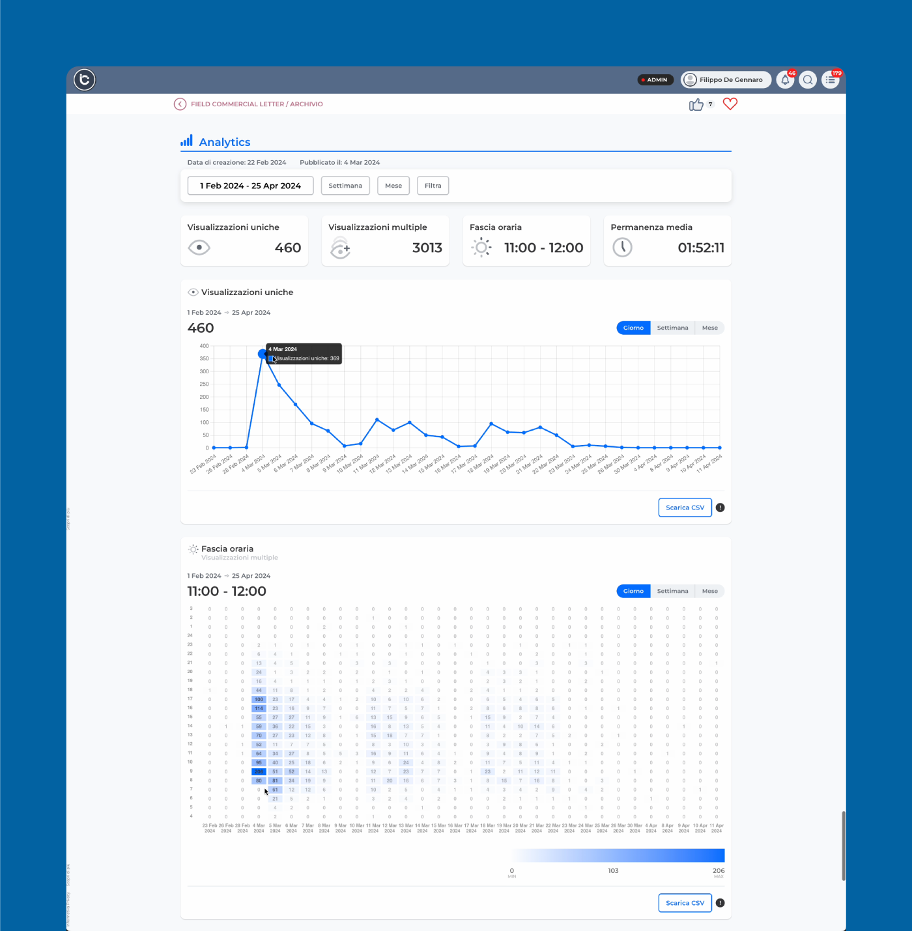The image size is (912, 931).
Task: Click the heatmap color gradient scale bar
Action: (618, 855)
